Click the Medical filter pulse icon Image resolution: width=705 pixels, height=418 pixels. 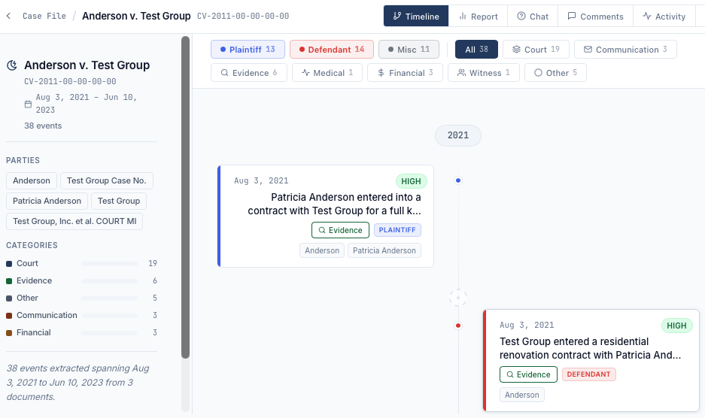[305, 73]
